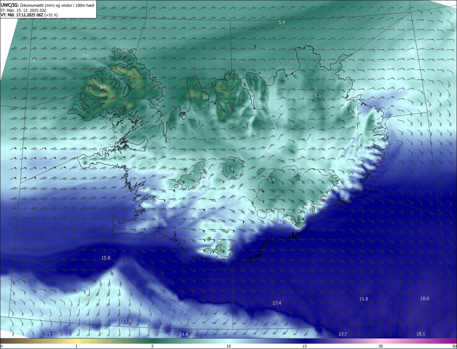Click the legend tick label '5'

click(x=152, y=346)
